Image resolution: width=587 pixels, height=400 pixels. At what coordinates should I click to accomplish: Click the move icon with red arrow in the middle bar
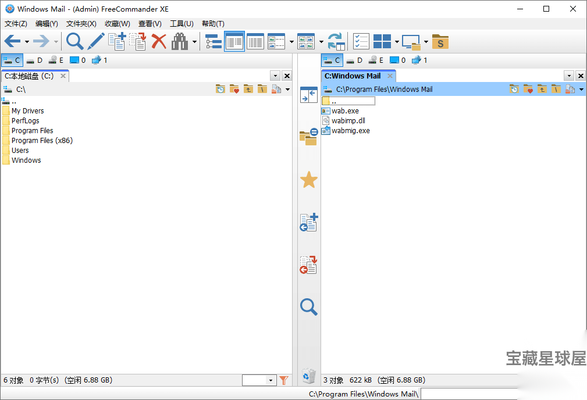[x=309, y=265]
